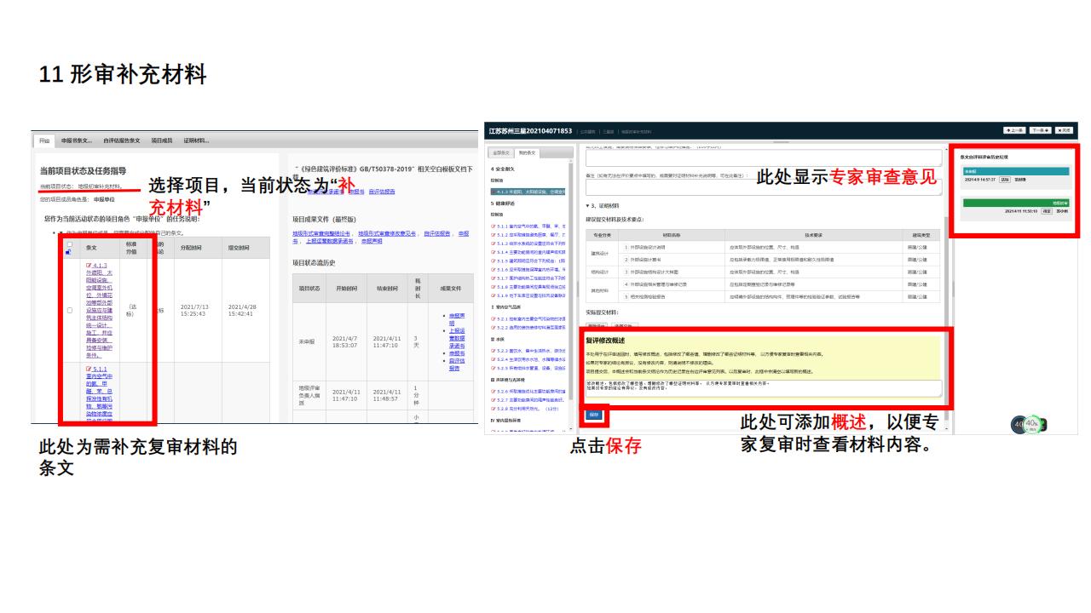Click the 建筑类型 column header
This screenshot has height=613, width=1091.
click(x=921, y=234)
